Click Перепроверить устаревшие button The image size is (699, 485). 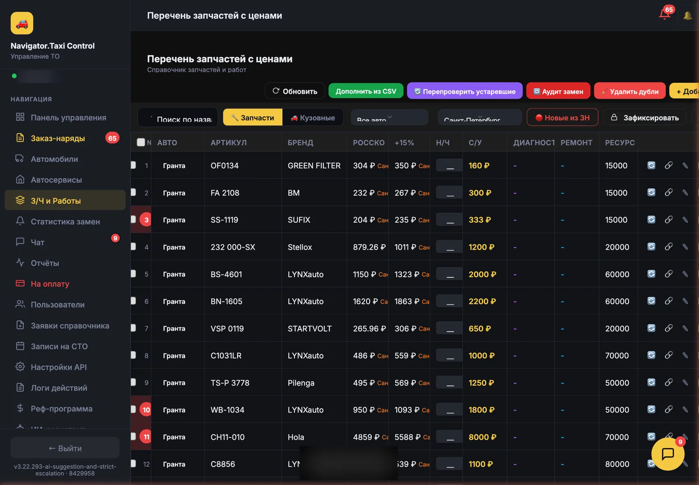click(x=465, y=91)
